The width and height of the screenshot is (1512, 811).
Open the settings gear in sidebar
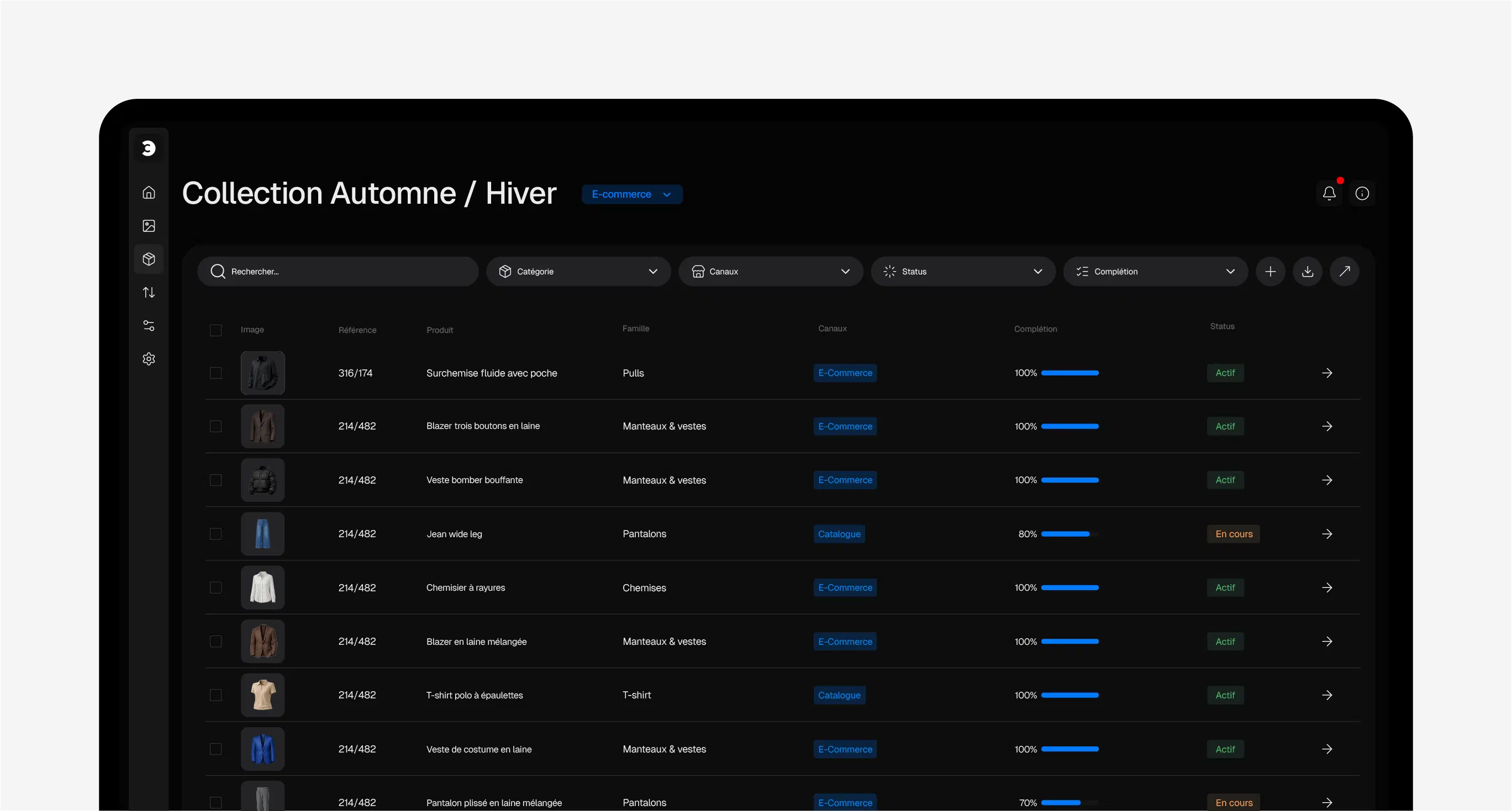click(149, 359)
